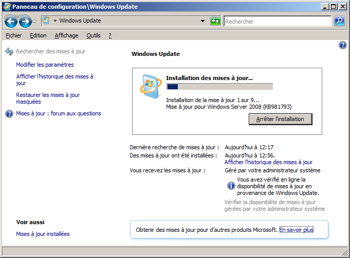Open the Affichage menu
This screenshot has width=350, height=258.
[x=66, y=35]
